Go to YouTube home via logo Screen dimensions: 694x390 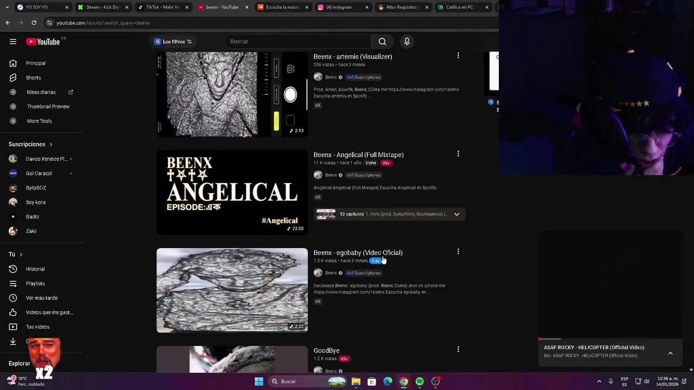click(x=43, y=42)
